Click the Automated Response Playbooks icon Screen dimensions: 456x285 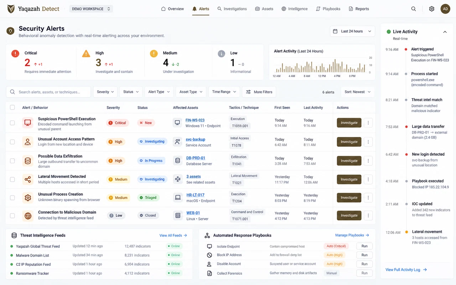tap(207, 236)
